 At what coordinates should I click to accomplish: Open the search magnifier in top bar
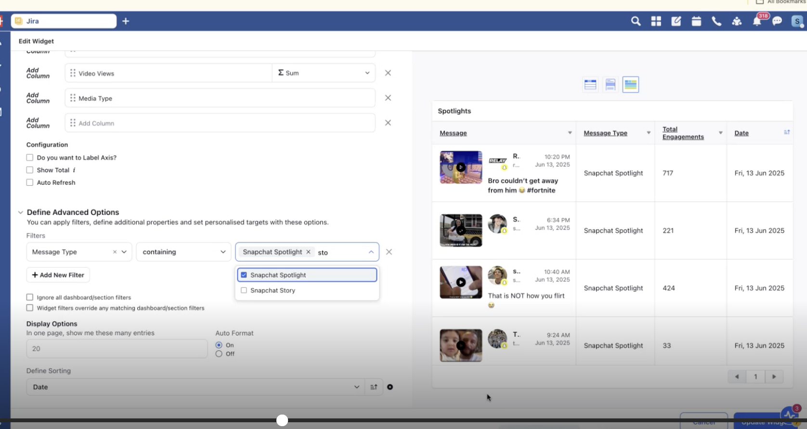[x=636, y=21]
